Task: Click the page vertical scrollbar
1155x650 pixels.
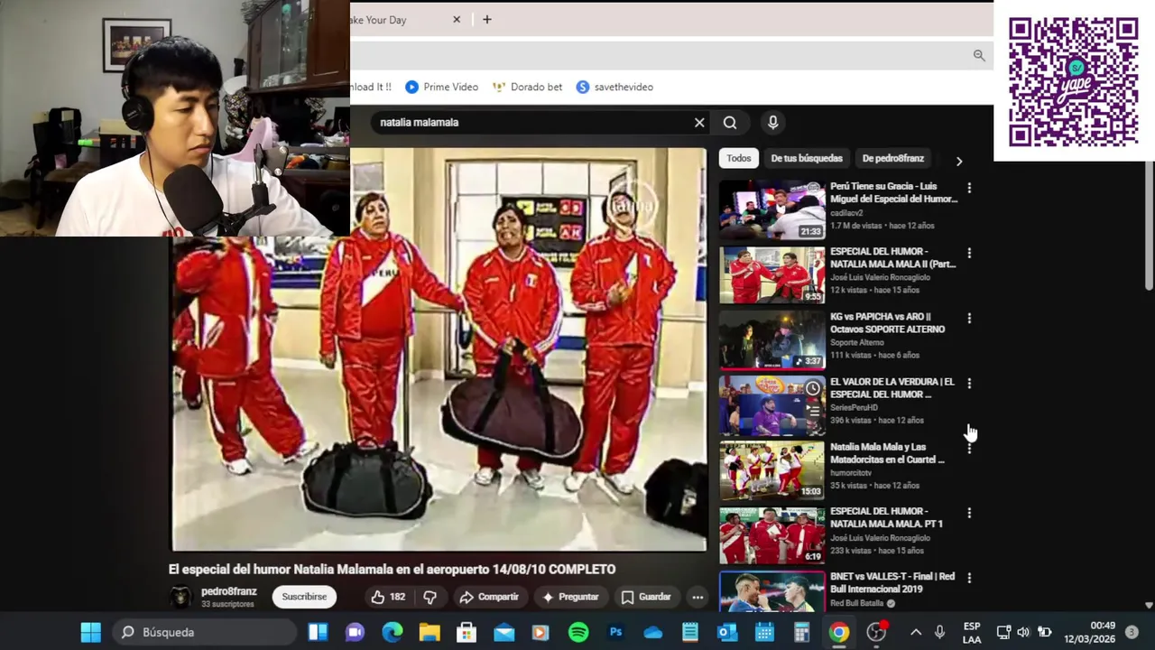Action: 1149,227
